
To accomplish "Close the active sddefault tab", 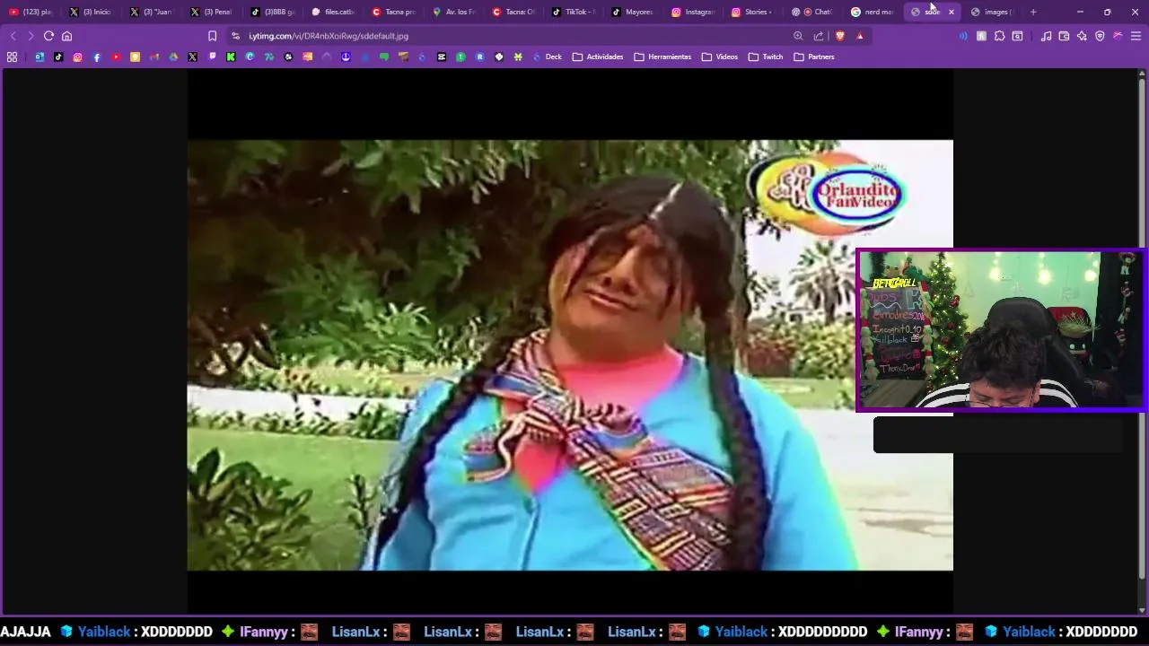I will pos(952,12).
